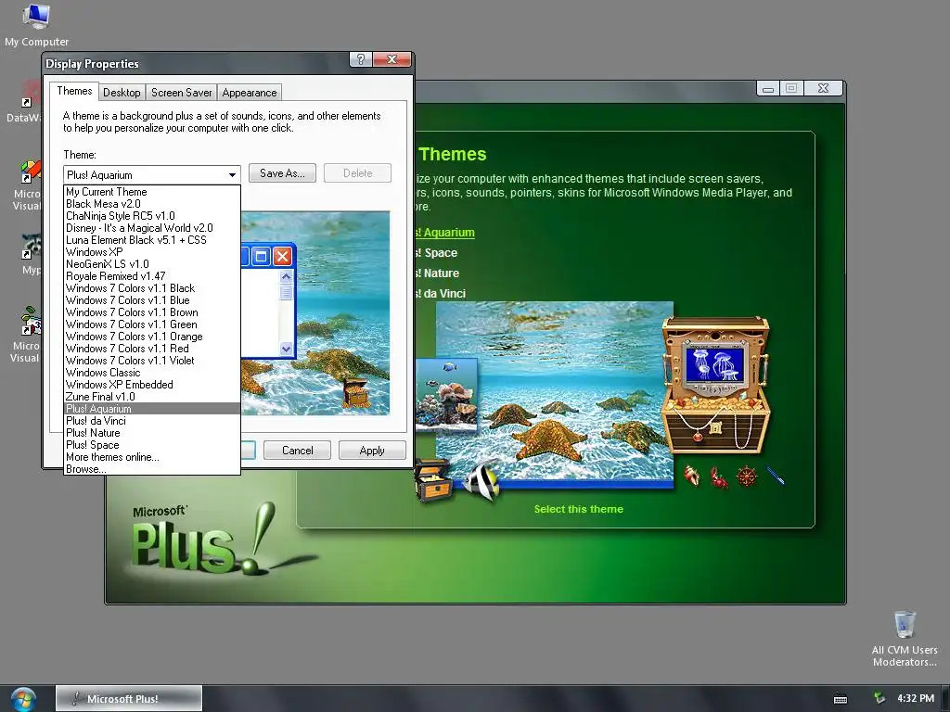Select Windows XP Embedded theme
The image size is (950, 712).
pos(151,385)
